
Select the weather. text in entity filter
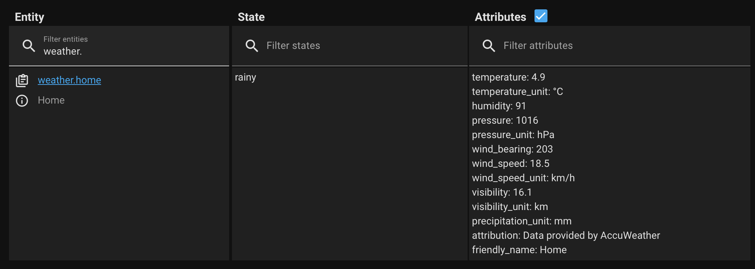63,51
